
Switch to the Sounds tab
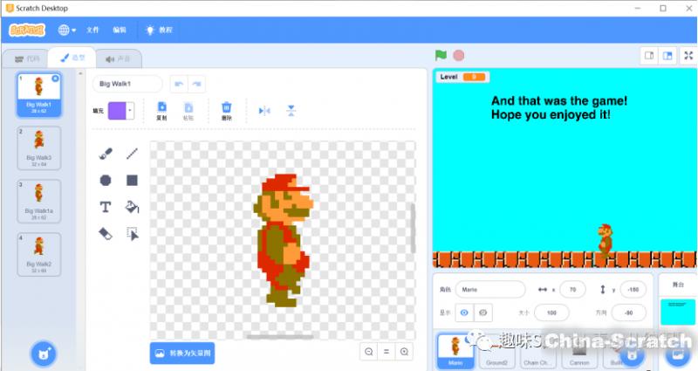pyautogui.click(x=119, y=58)
